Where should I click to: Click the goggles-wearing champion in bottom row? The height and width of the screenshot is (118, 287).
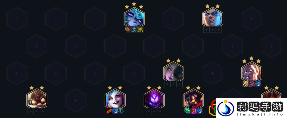[37, 99]
